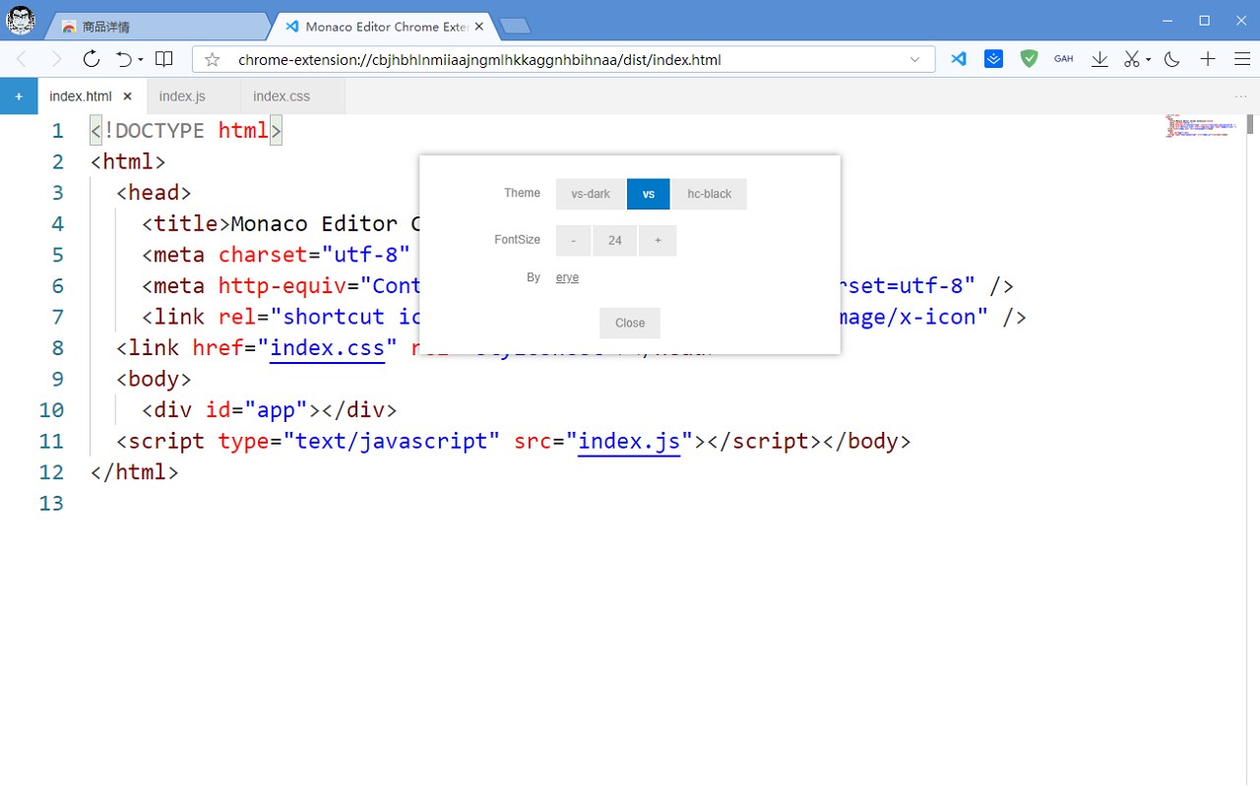Click the undo closed tab icon
The height and width of the screenshot is (787, 1260).
(124, 59)
